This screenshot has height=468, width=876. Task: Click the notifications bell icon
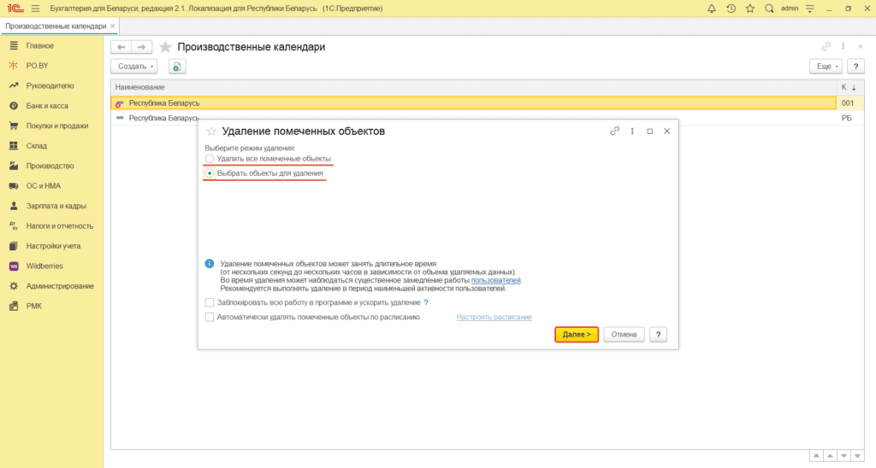click(x=712, y=9)
